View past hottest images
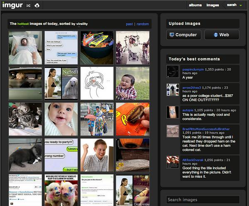Image resolution: width=249 pixels, height=206 pixels. tap(129, 24)
